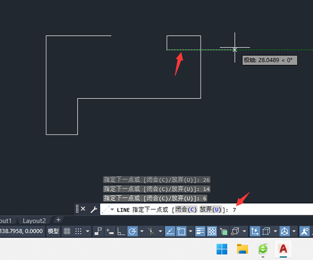
Task: Close the command line window
Action: click(83, 209)
